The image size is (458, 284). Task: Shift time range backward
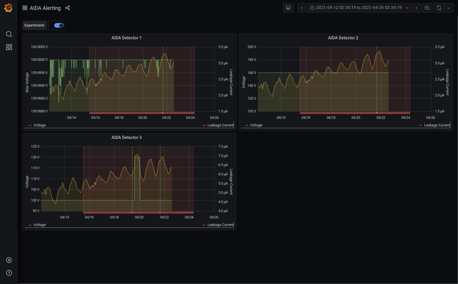(x=302, y=8)
